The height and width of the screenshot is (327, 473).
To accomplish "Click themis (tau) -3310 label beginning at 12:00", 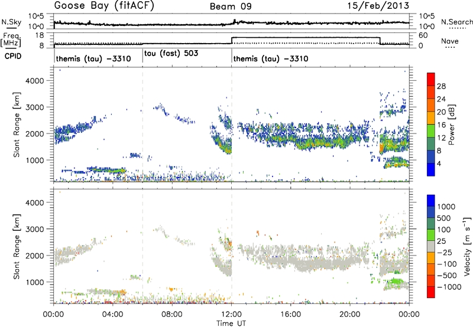I will click(x=271, y=58).
